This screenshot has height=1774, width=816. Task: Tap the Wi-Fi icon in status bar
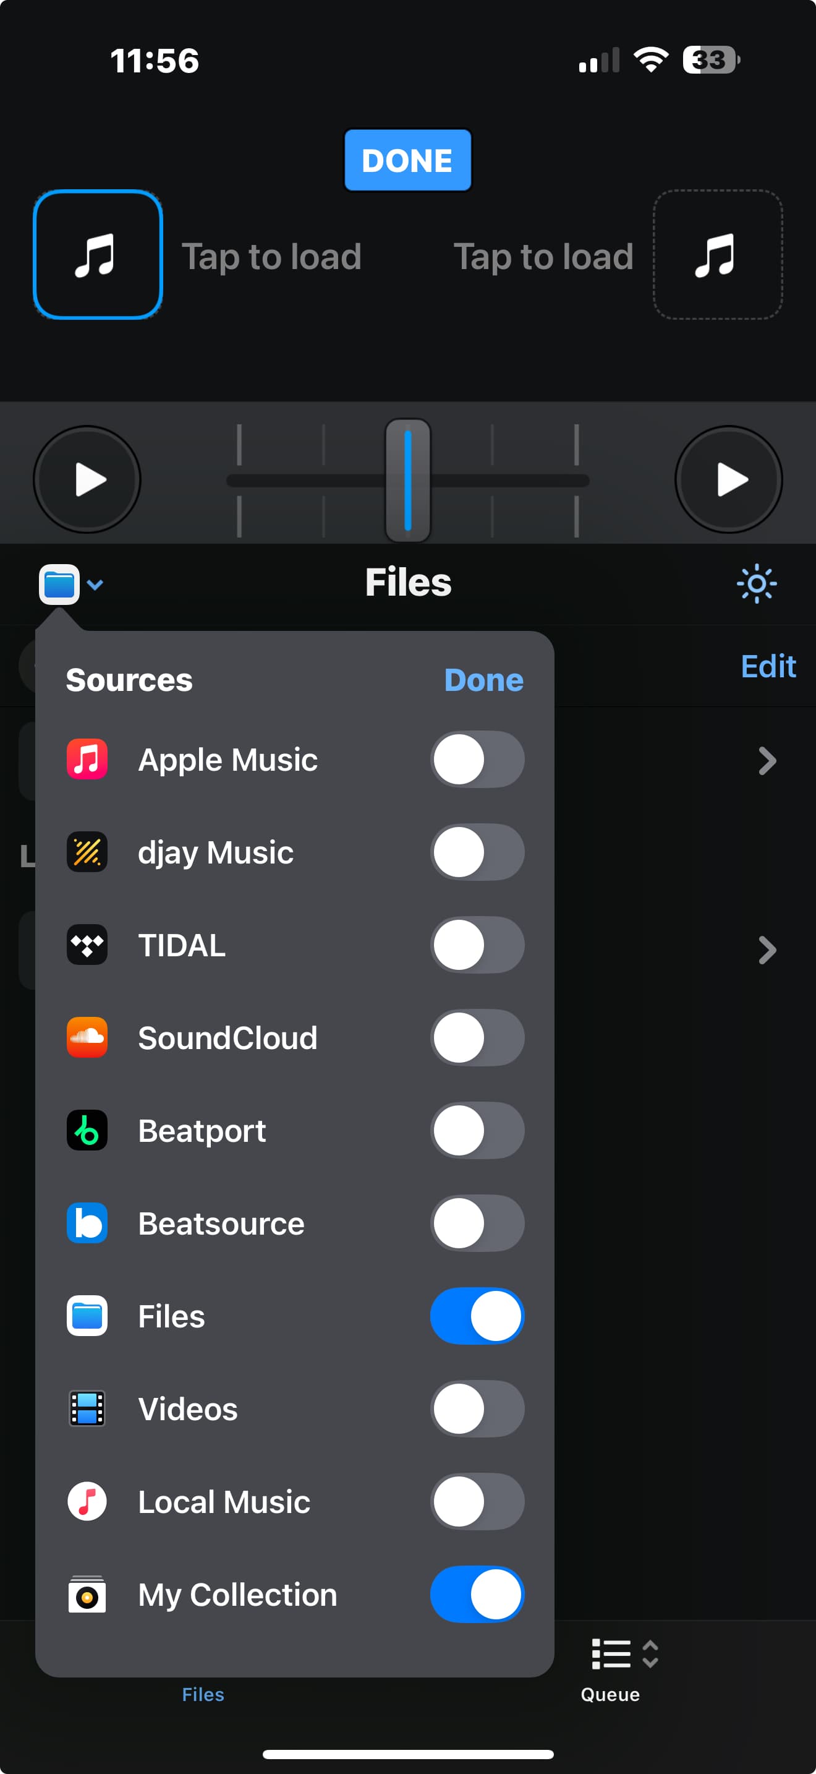651,60
